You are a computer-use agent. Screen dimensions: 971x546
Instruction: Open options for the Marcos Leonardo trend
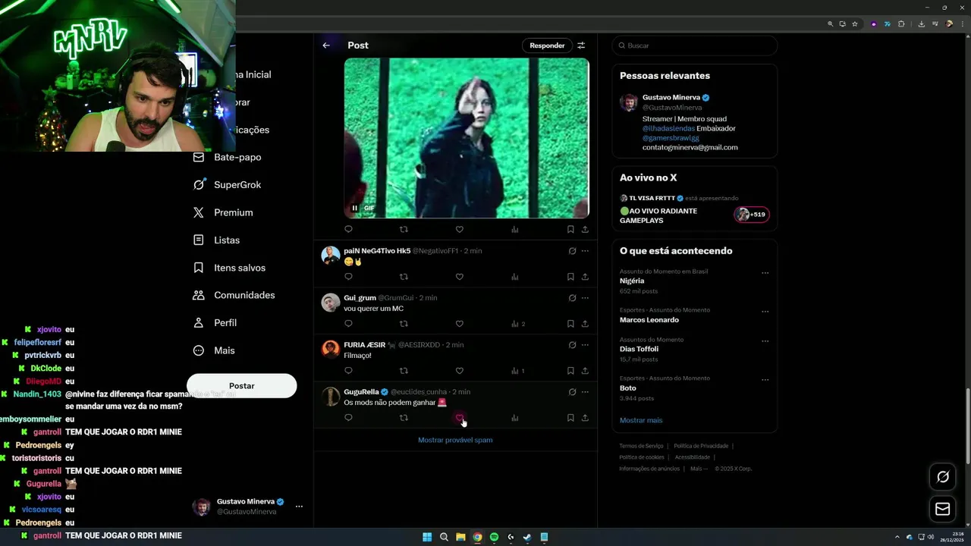(x=765, y=312)
